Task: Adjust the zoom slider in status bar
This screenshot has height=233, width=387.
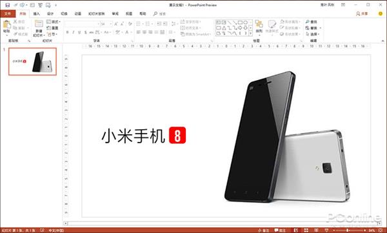Action: coord(348,230)
